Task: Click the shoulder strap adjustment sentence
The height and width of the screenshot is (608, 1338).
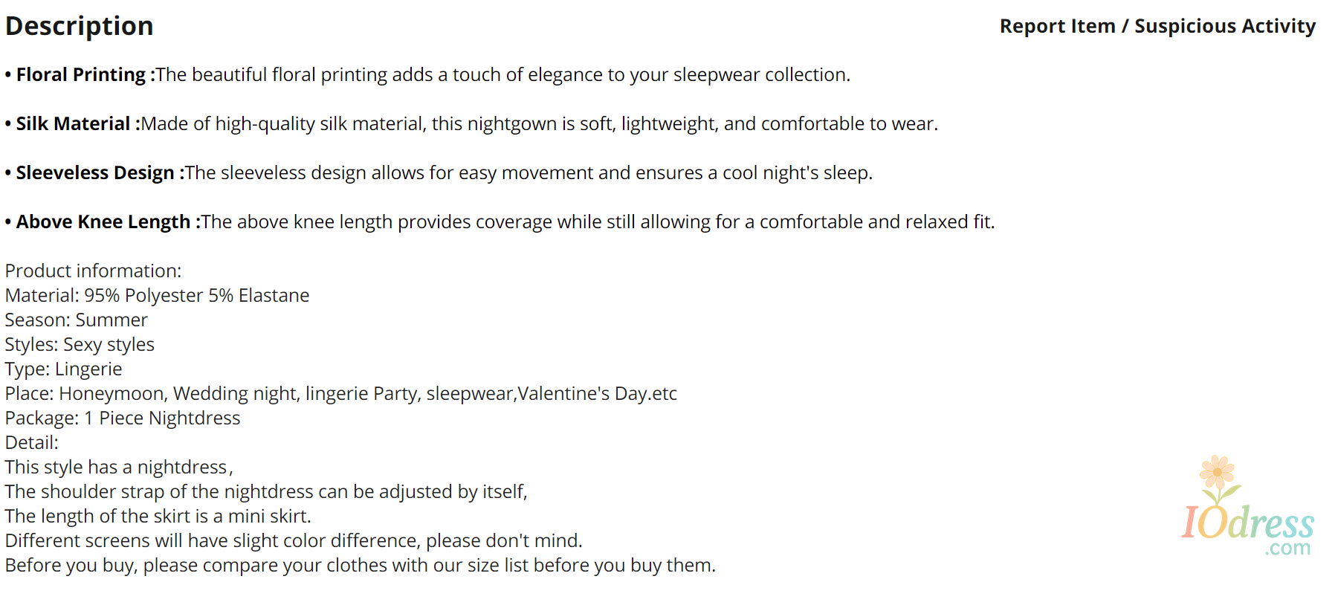Action: point(266,491)
